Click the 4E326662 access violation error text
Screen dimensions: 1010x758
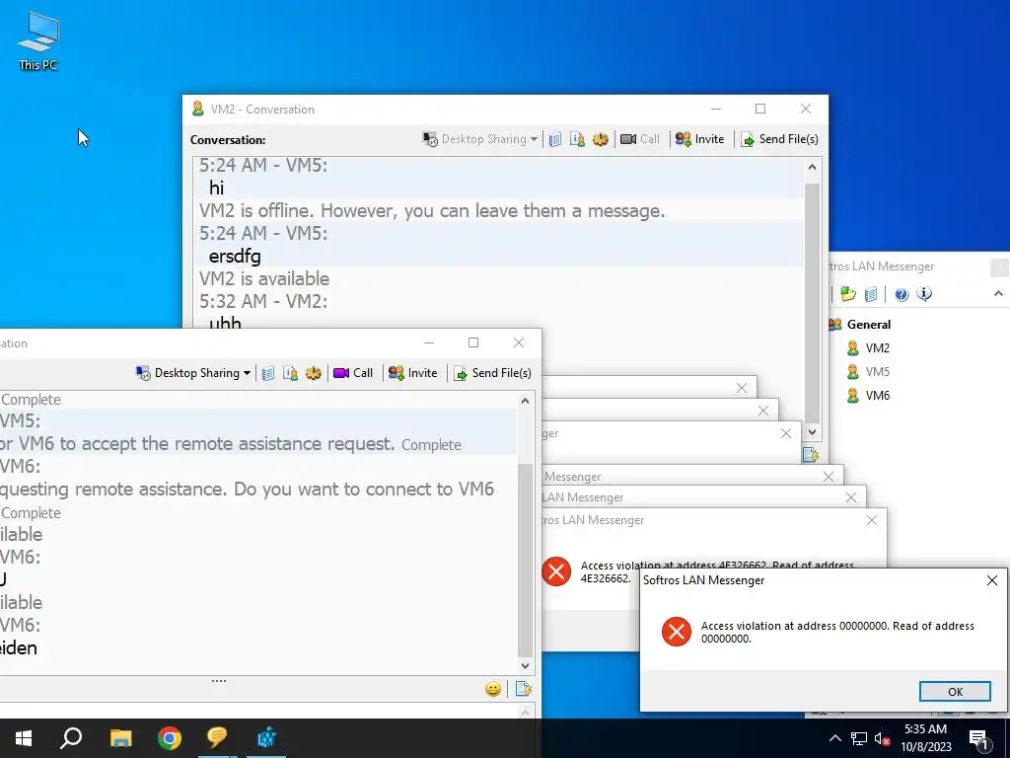[716, 571]
